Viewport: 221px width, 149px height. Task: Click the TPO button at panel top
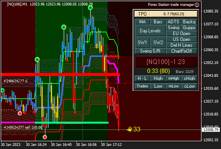[142, 14]
